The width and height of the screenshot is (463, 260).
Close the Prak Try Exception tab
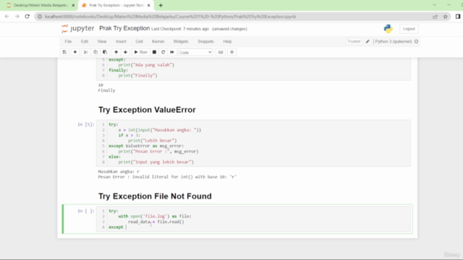coord(149,5)
